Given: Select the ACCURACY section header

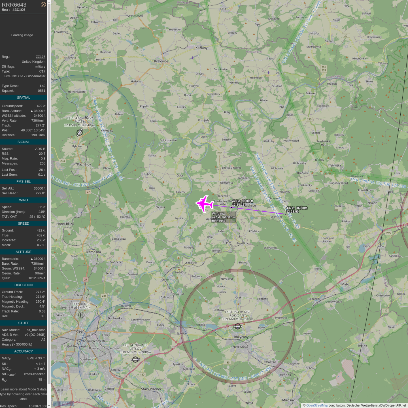Looking at the screenshot, I should (24, 351).
